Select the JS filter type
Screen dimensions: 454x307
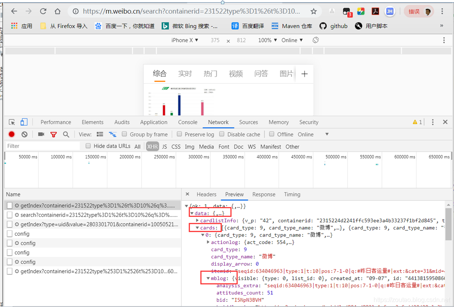point(164,147)
